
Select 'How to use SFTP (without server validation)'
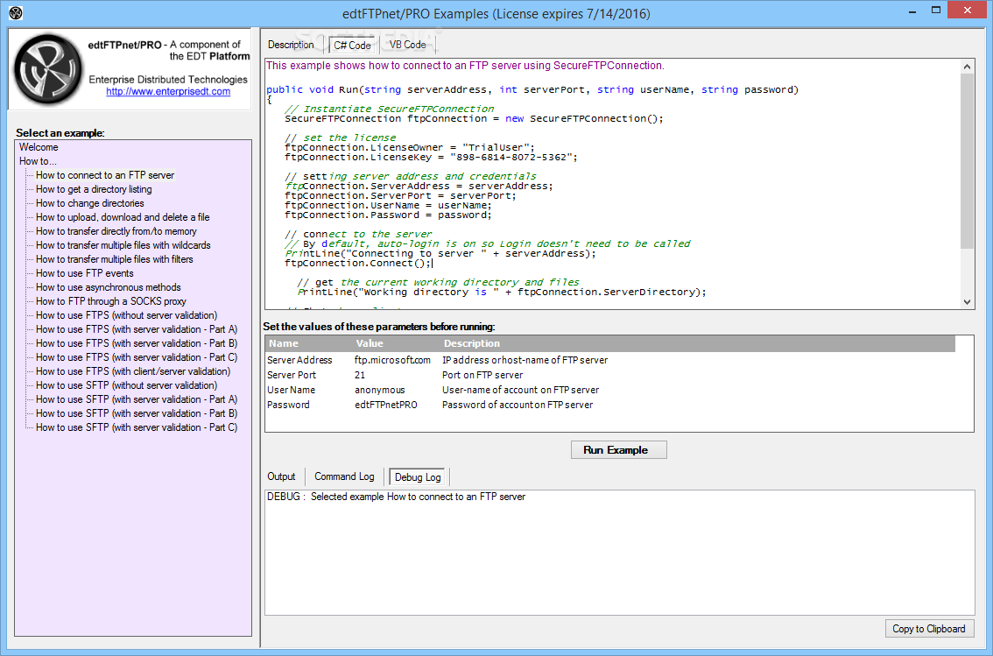(127, 385)
